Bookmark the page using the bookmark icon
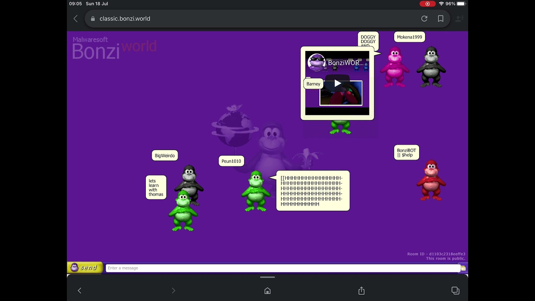 coord(441,18)
